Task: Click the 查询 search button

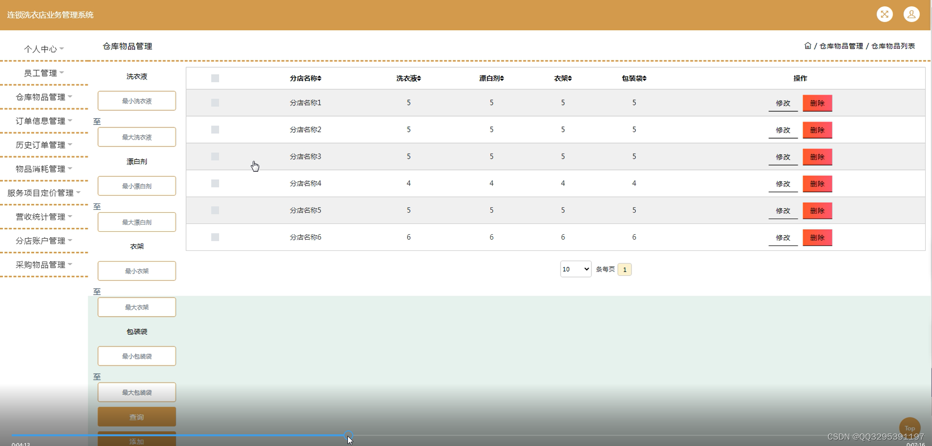Action: coord(137,417)
